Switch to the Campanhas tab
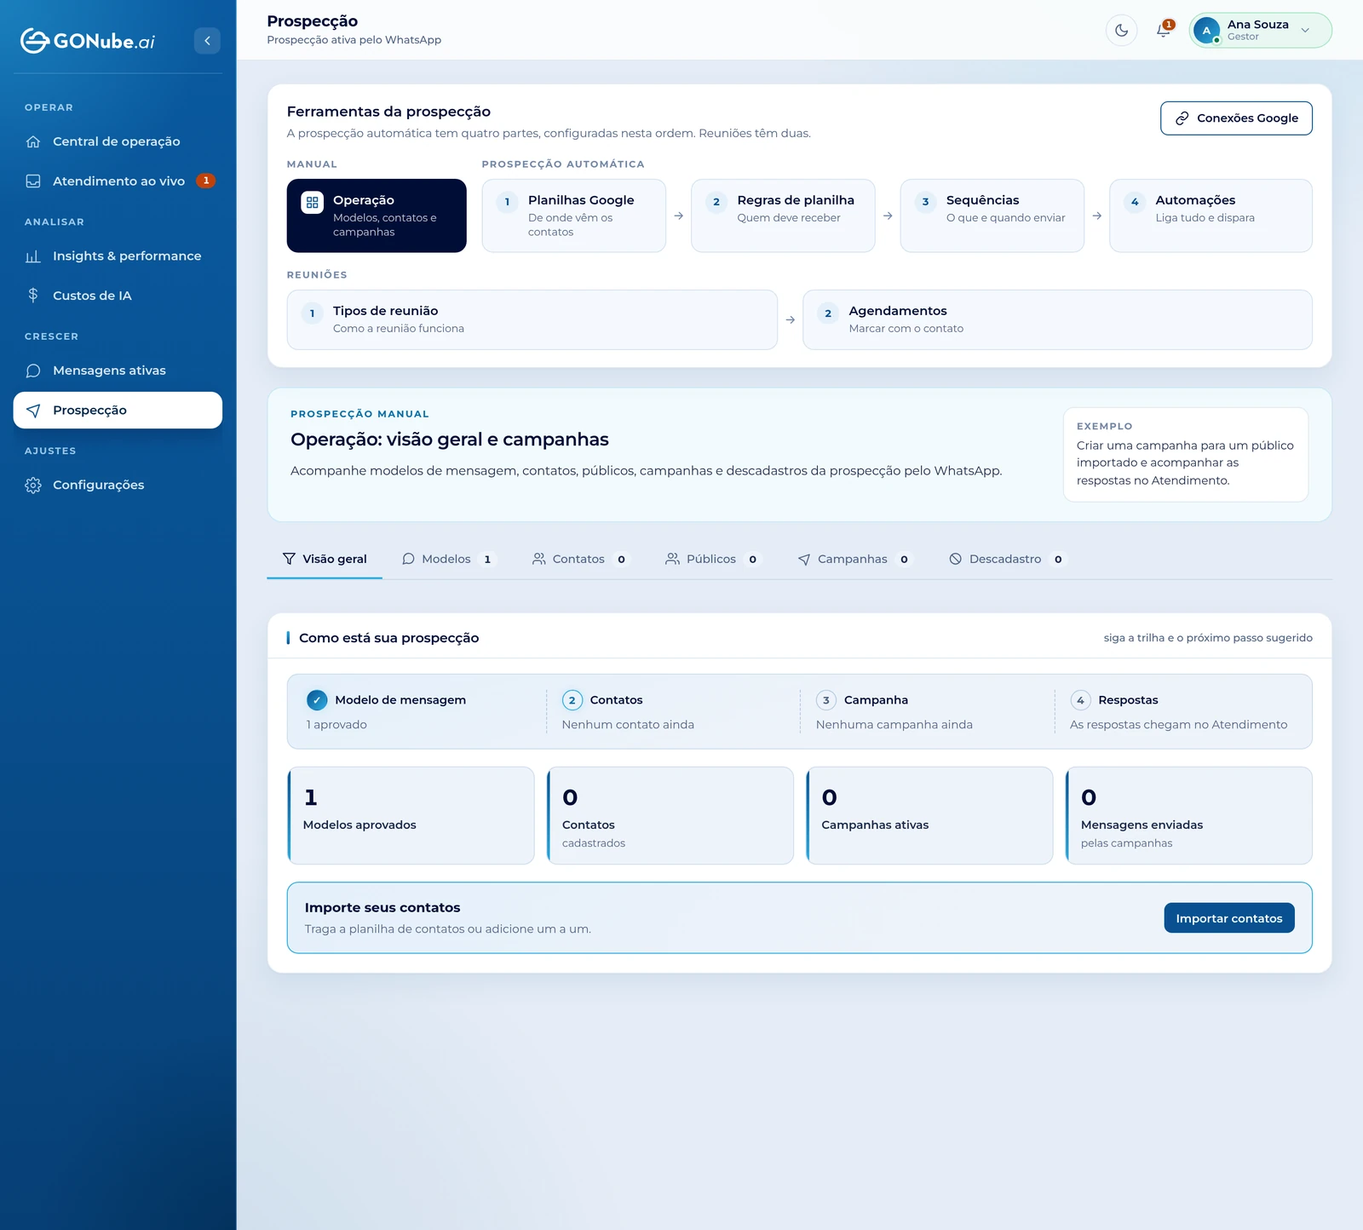 tap(854, 559)
